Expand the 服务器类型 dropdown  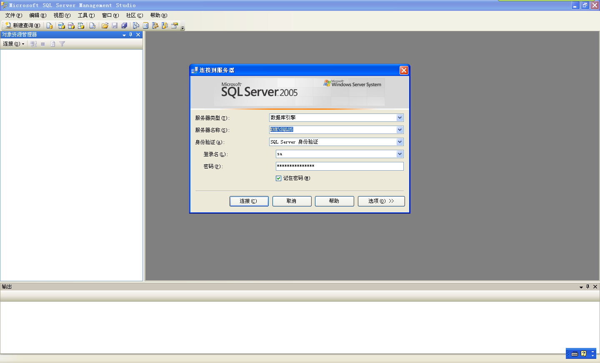click(400, 118)
